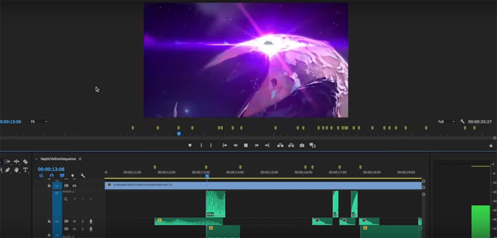Screen dimensions: 497x238
Task: Stop playback in Program Monitor
Action: coord(246,145)
